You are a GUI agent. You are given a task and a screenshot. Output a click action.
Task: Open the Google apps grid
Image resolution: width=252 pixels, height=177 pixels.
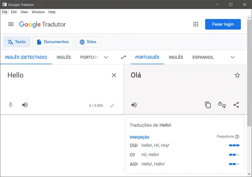(195, 24)
